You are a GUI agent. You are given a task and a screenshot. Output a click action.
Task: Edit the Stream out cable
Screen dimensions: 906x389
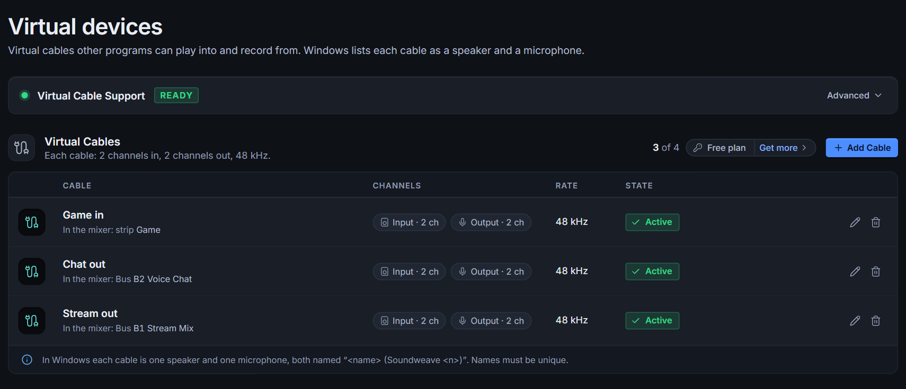(855, 321)
